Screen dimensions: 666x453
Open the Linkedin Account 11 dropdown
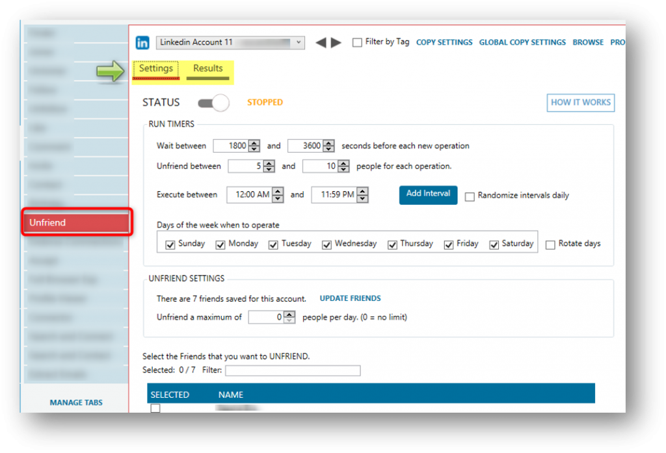(230, 42)
